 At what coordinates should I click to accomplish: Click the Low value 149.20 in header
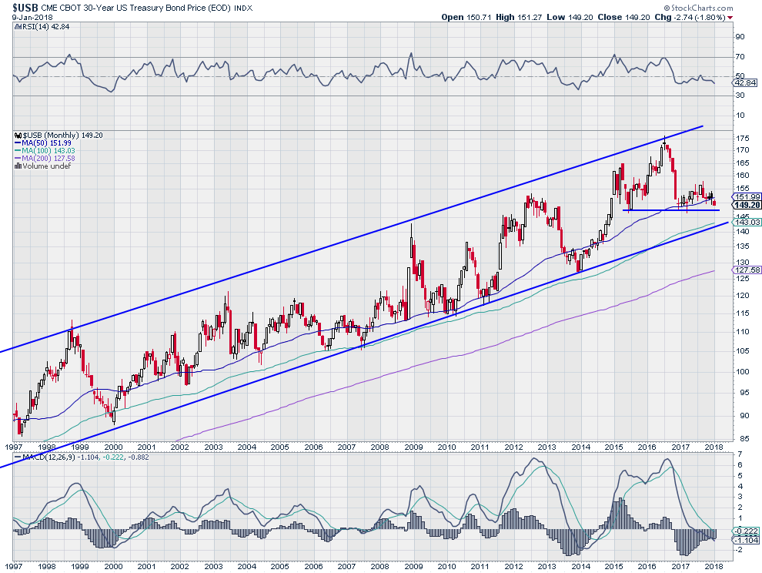[580, 17]
